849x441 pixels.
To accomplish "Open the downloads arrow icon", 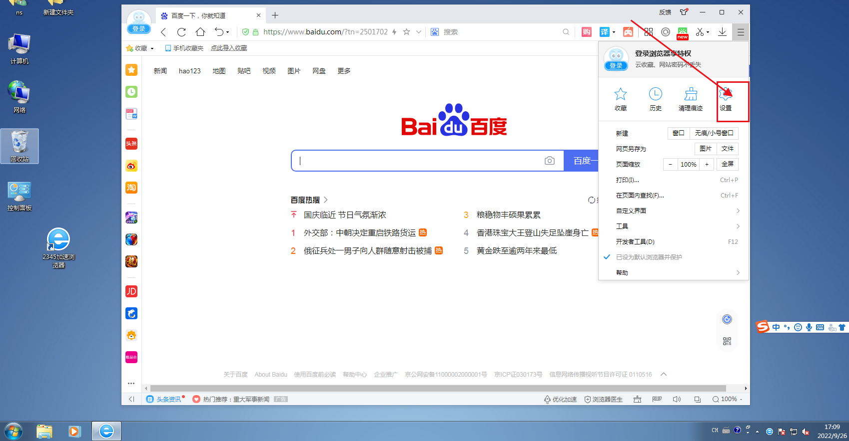I will point(722,32).
